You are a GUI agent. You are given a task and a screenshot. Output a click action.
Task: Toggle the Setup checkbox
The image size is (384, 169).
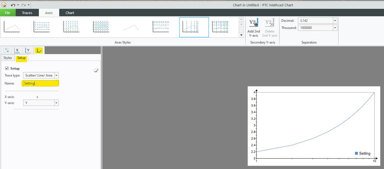coord(7,68)
